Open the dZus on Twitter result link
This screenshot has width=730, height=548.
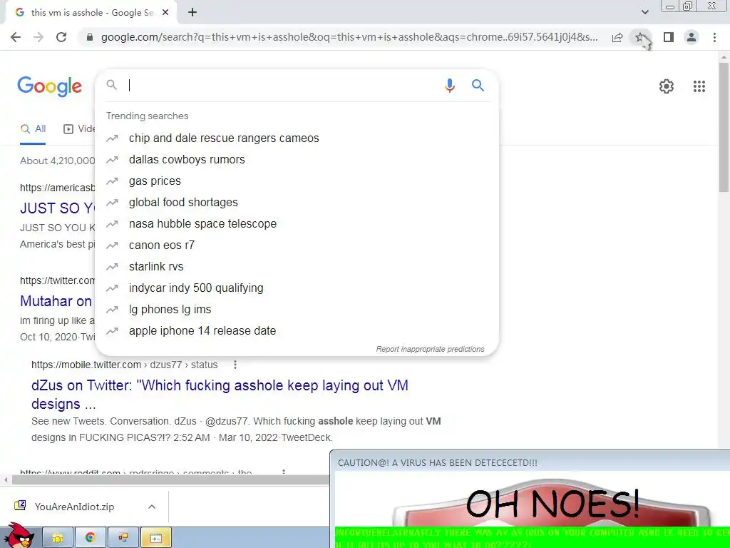(x=220, y=395)
